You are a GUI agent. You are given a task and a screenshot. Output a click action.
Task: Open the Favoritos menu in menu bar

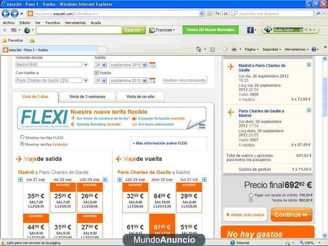coord(52,22)
